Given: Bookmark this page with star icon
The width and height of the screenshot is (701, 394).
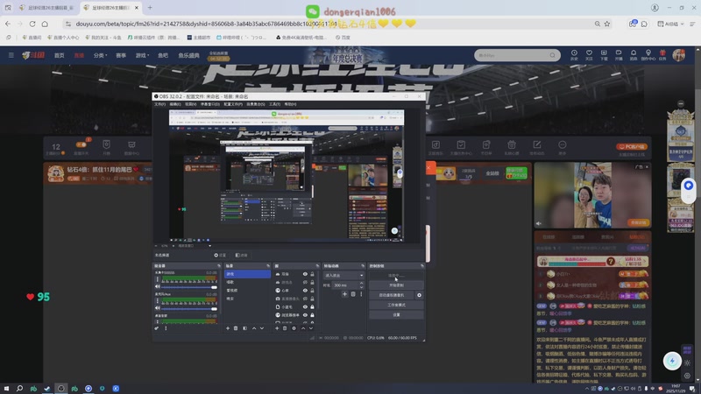Looking at the screenshot, I should pos(606,24).
